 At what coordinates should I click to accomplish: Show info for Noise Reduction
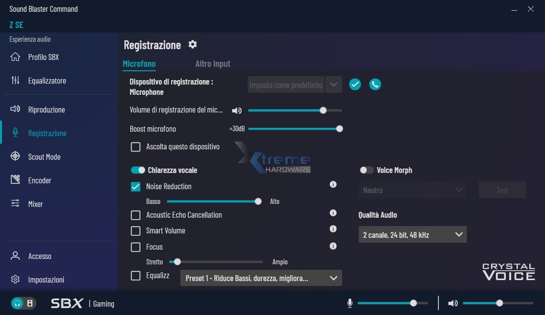pos(333,185)
